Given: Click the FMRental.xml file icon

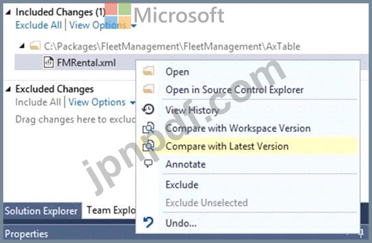Looking at the screenshot, I should [x=48, y=62].
